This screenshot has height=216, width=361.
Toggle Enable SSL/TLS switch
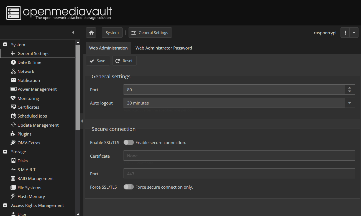[x=129, y=142]
